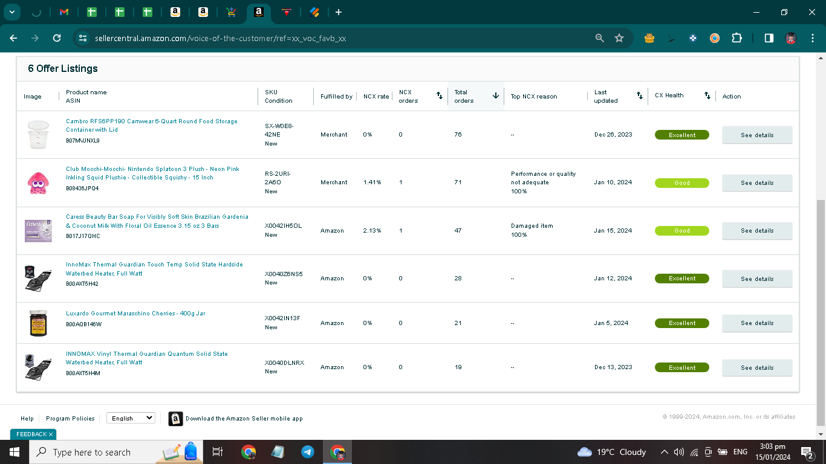Open the yellow extension icon in toolbar
The width and height of the screenshot is (826, 464).
649,38
